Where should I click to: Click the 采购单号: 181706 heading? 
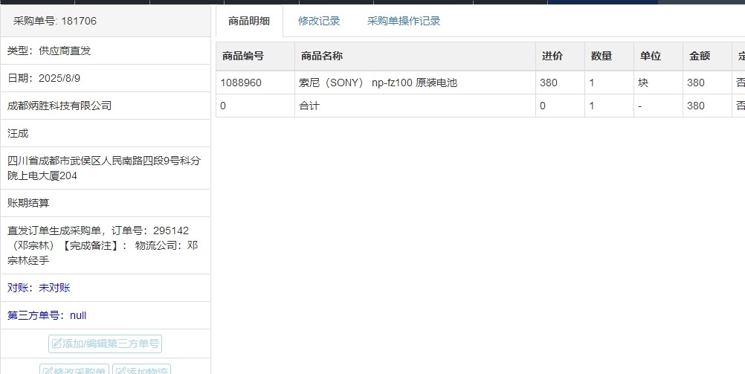(x=54, y=21)
